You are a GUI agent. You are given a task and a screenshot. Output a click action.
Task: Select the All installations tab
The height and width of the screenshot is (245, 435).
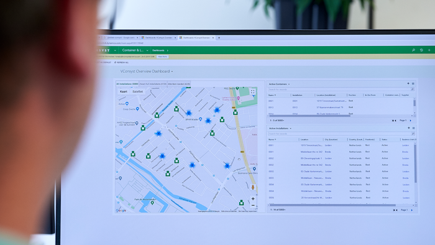tap(127, 84)
